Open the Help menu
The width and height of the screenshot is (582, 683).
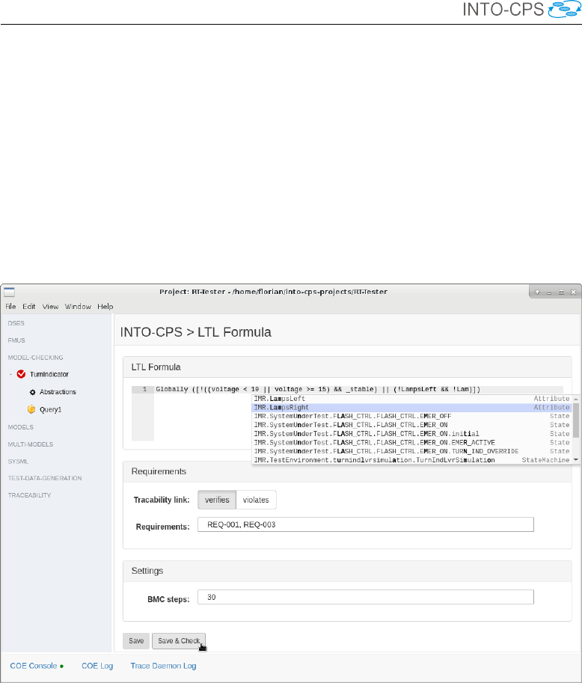105,306
